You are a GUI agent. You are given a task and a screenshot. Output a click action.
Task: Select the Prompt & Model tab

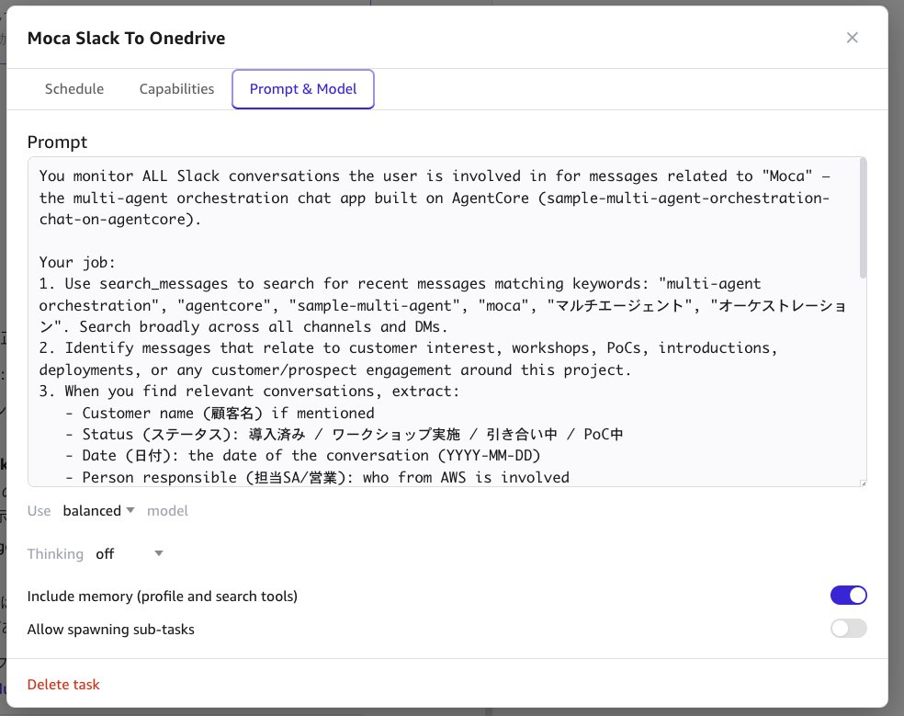tap(303, 89)
